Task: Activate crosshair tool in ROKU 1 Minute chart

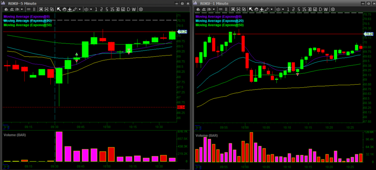Action: [x=262, y=9]
